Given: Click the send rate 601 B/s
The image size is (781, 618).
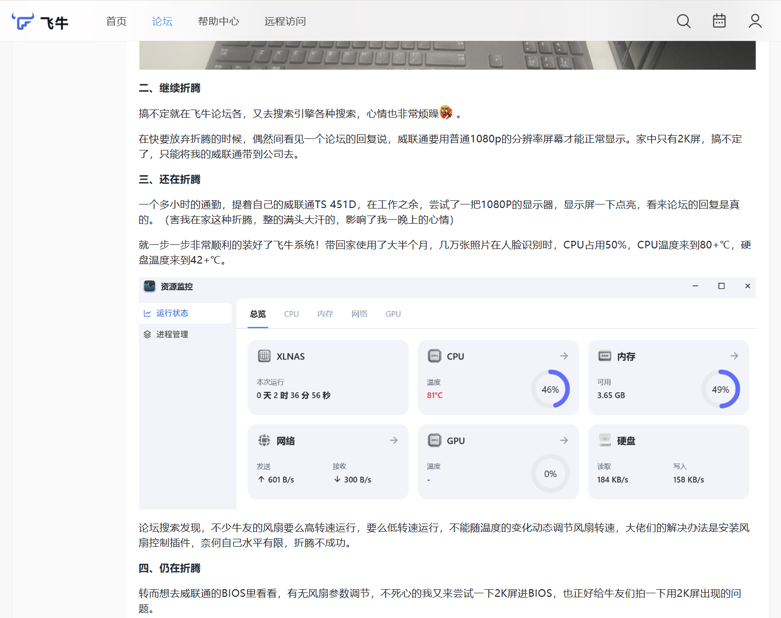Looking at the screenshot, I should point(281,480).
